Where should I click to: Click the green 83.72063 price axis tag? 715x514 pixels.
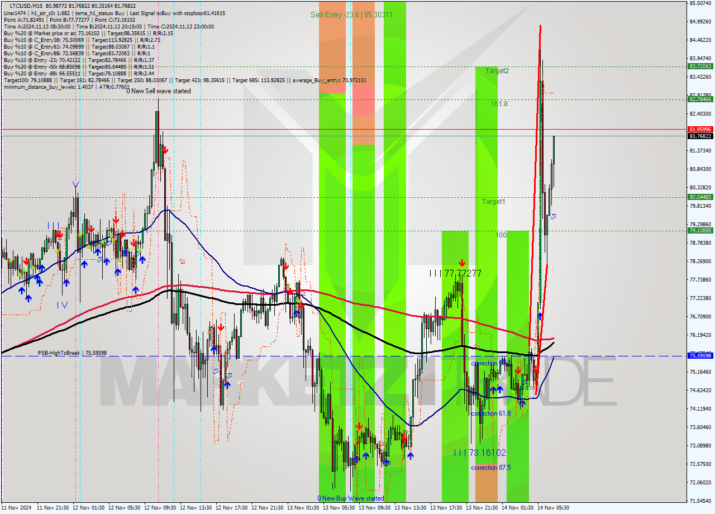(700, 66)
